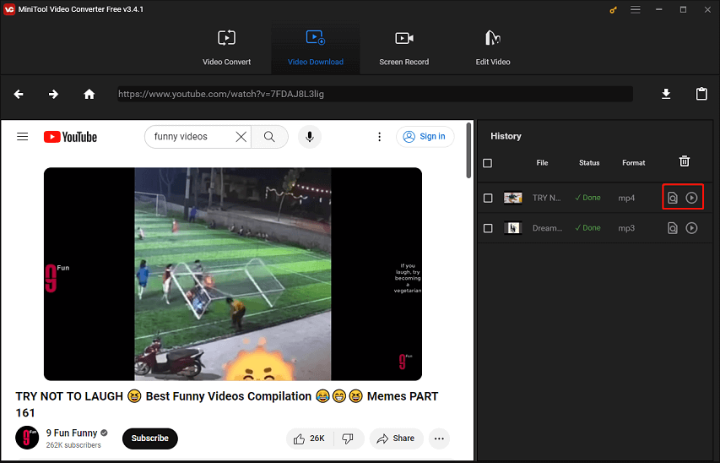
Task: Clear the funny videos search text
Action: tap(241, 137)
